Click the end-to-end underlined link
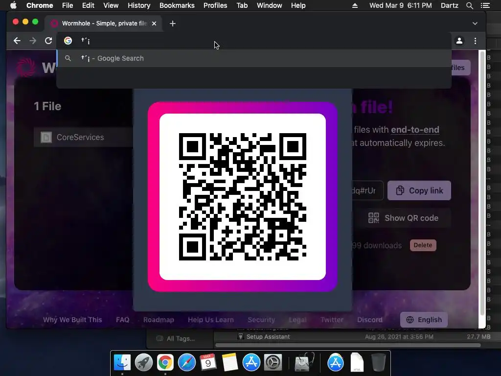 (x=415, y=129)
